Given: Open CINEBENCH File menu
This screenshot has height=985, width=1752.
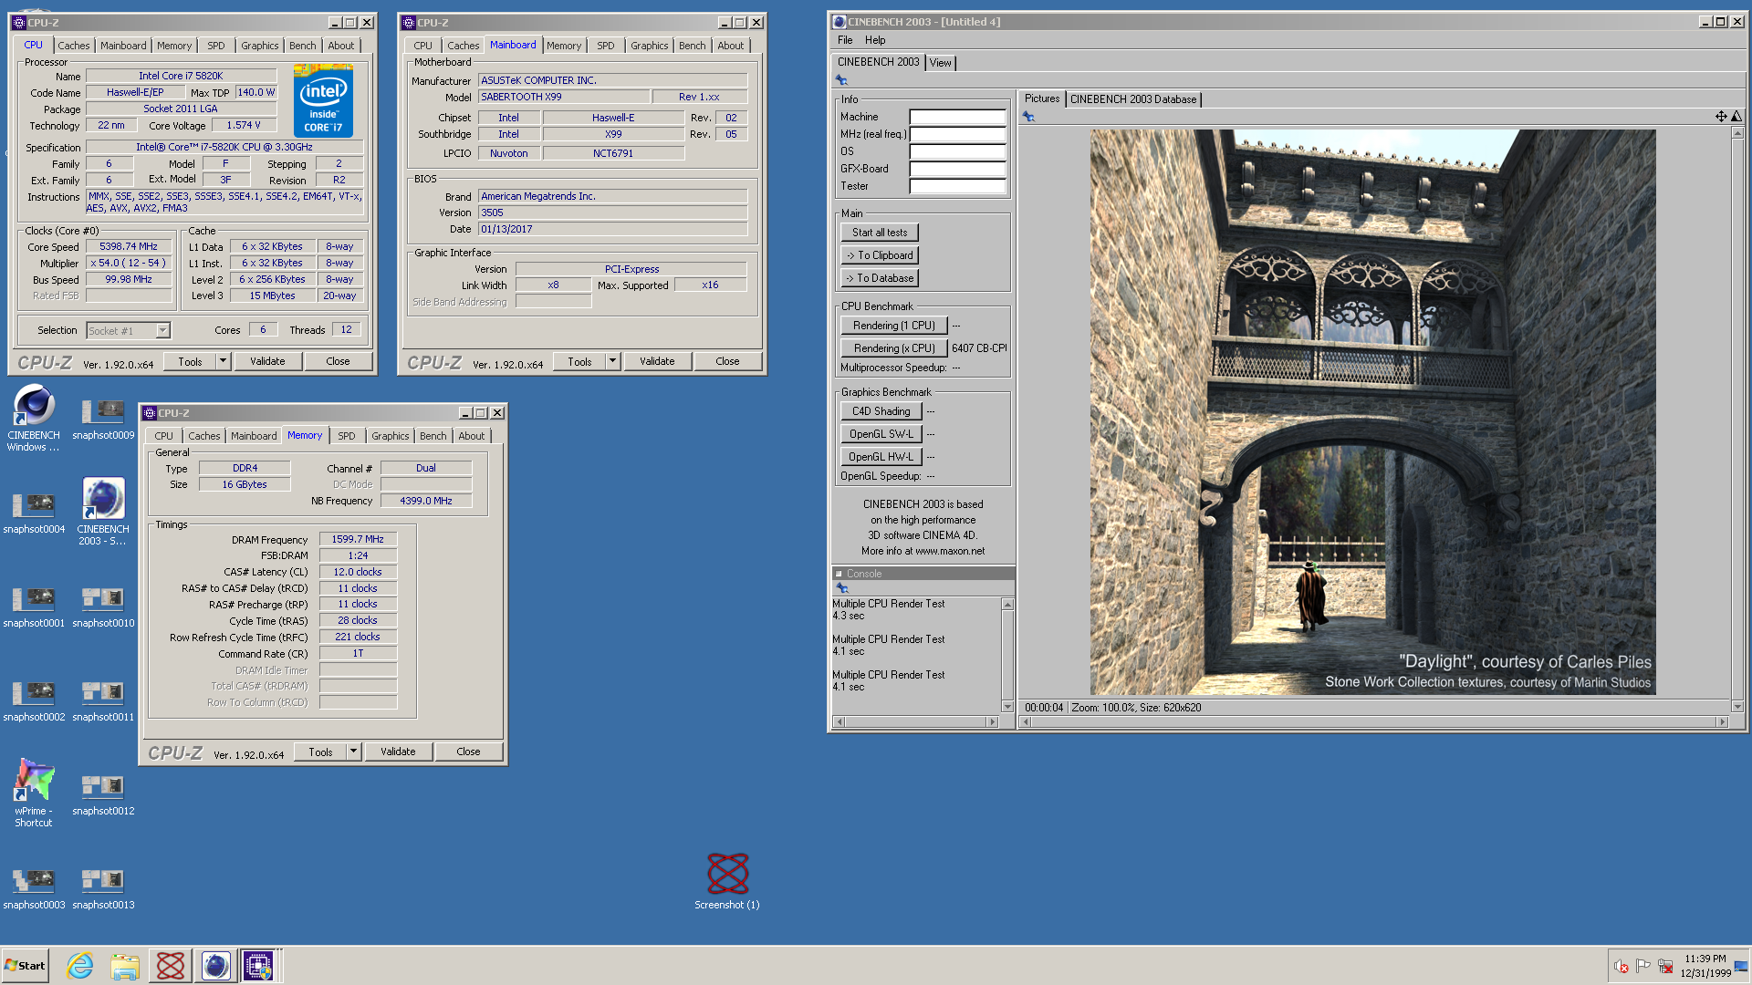Looking at the screenshot, I should click(x=845, y=40).
